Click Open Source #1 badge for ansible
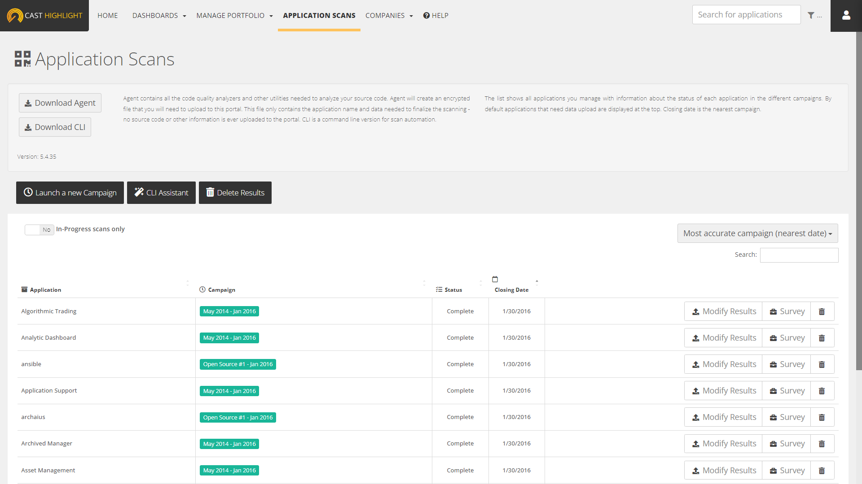Image resolution: width=862 pixels, height=484 pixels. [x=238, y=364]
